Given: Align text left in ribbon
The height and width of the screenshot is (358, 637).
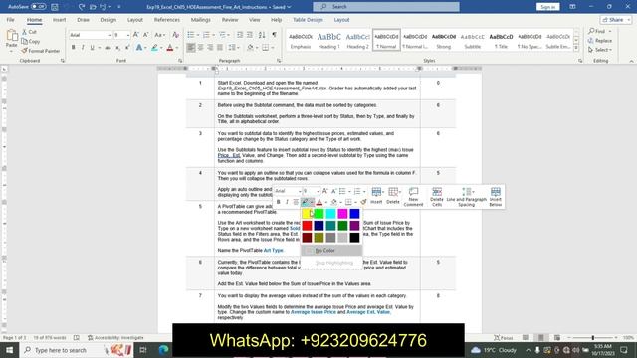Looking at the screenshot, I should [x=190, y=48].
